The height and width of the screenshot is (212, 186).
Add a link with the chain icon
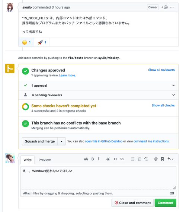click(122, 159)
